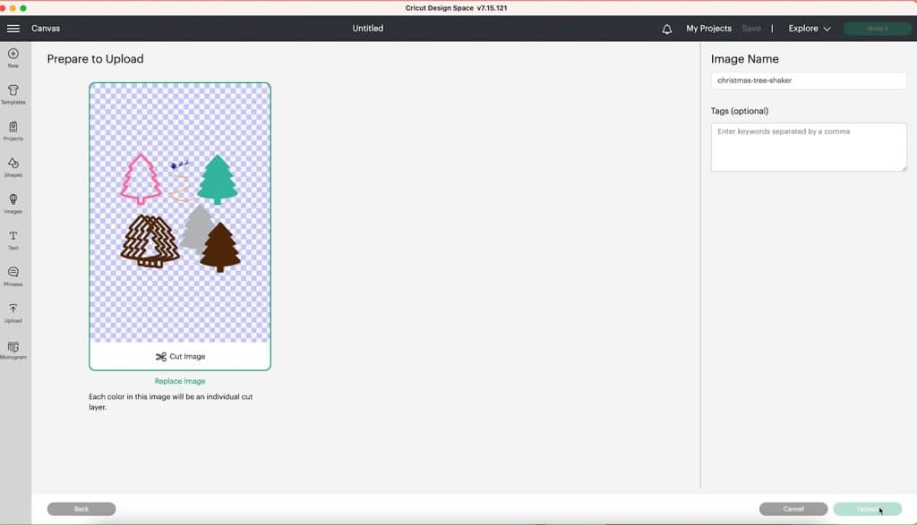Click the Make It button
Viewport: 917px width, 525px height.
[878, 28]
